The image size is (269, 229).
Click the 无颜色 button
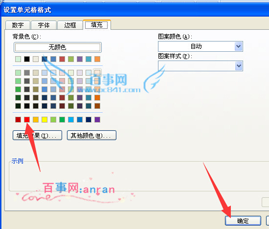click(58, 47)
